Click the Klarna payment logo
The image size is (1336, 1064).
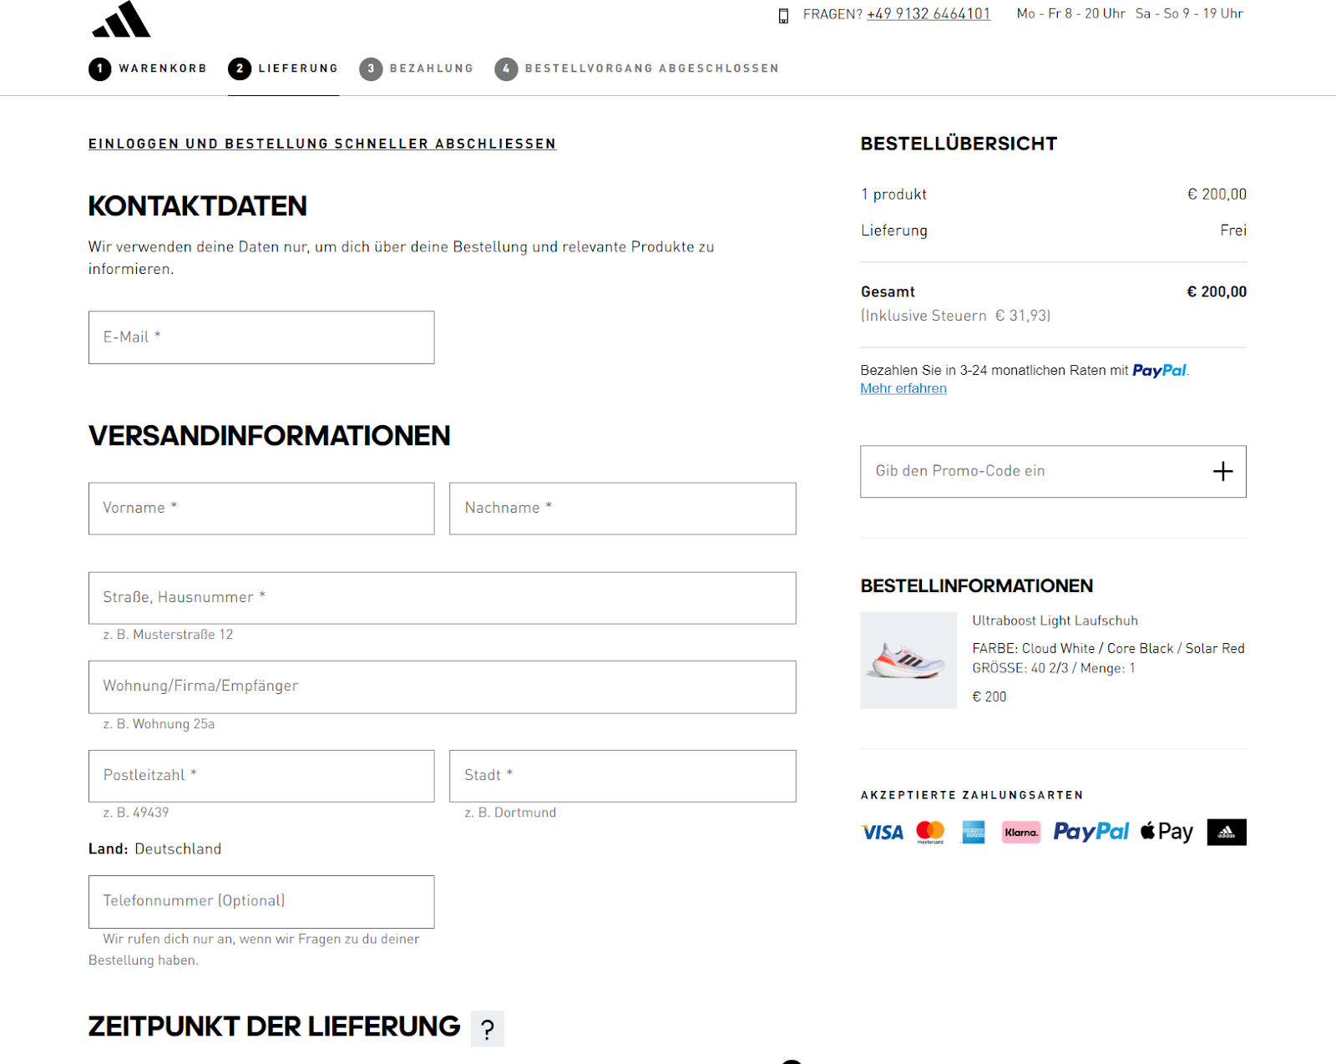point(1021,833)
